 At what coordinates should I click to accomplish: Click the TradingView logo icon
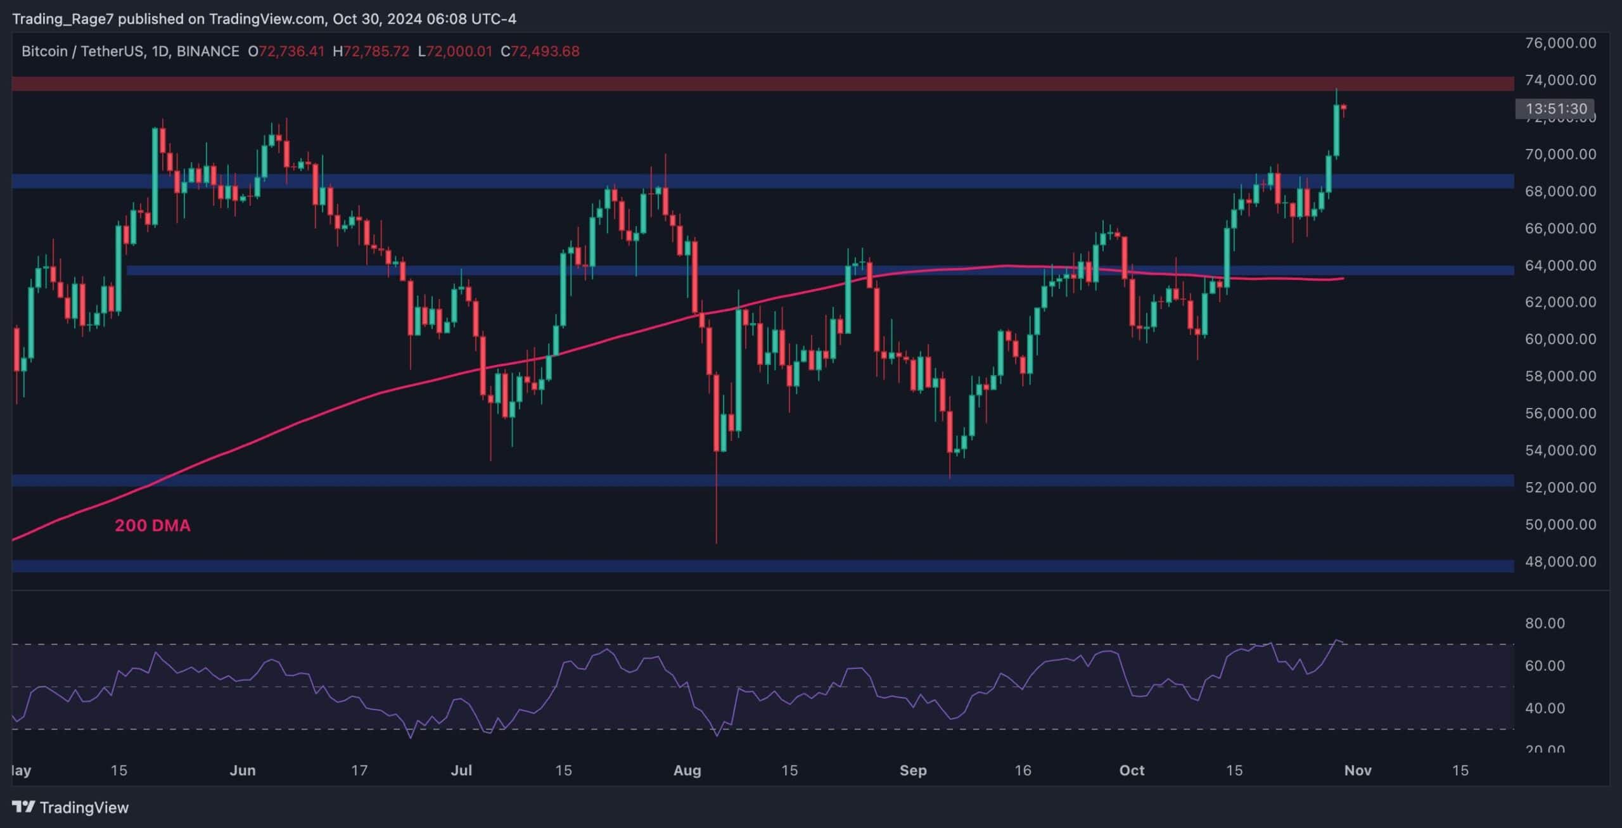click(23, 806)
